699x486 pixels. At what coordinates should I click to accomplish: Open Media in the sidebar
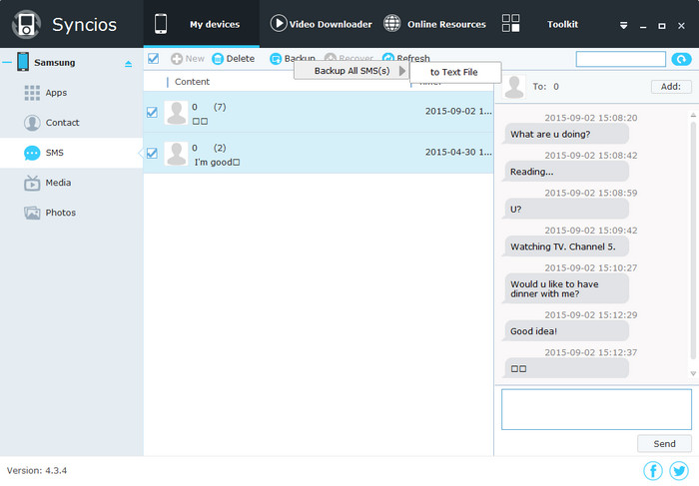coord(71,183)
